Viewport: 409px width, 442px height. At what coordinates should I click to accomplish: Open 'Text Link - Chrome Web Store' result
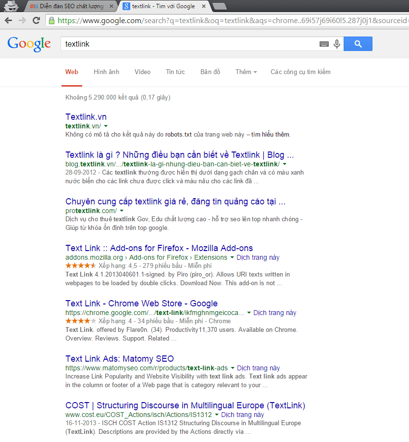pyautogui.click(x=141, y=303)
